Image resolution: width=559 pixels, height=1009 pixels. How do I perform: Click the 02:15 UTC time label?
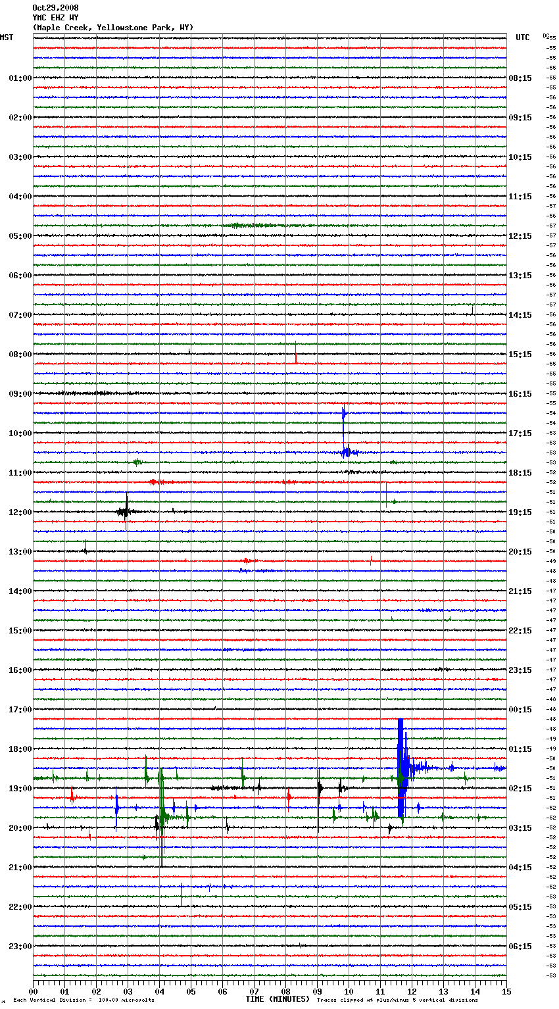520,789
